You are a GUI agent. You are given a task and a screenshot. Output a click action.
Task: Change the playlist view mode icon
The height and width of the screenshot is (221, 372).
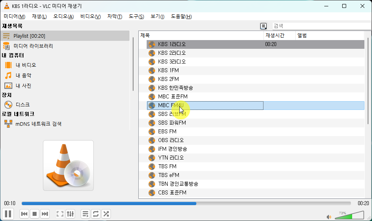pyautogui.click(x=263, y=26)
